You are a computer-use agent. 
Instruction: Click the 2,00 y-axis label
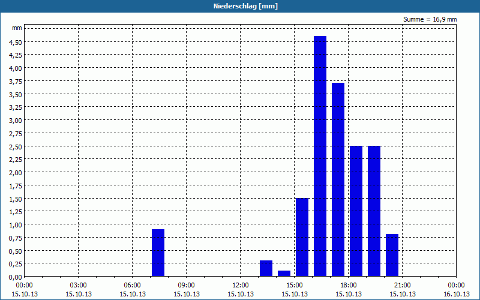16,173
